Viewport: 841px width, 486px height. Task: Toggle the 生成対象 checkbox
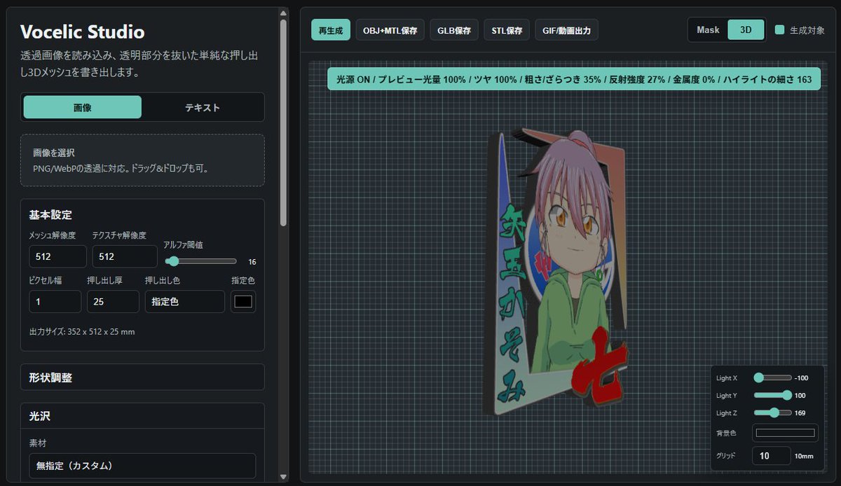tap(779, 30)
